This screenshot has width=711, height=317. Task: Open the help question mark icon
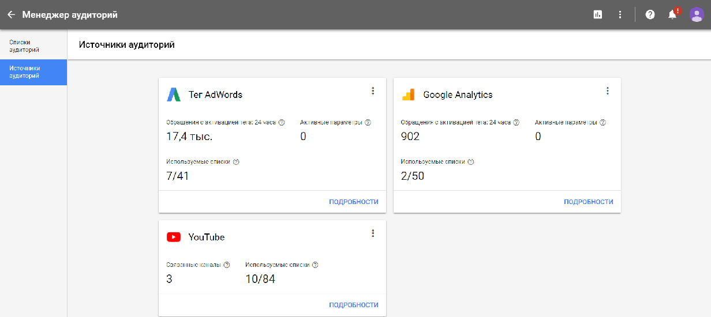click(x=650, y=15)
